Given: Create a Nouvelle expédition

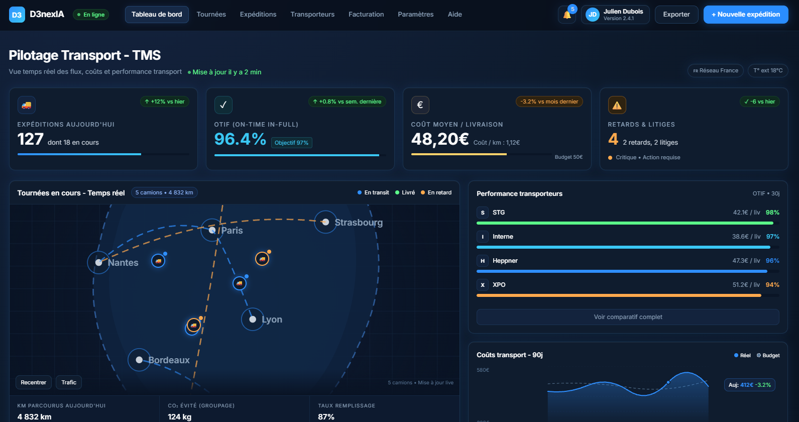Looking at the screenshot, I should pyautogui.click(x=746, y=15).
